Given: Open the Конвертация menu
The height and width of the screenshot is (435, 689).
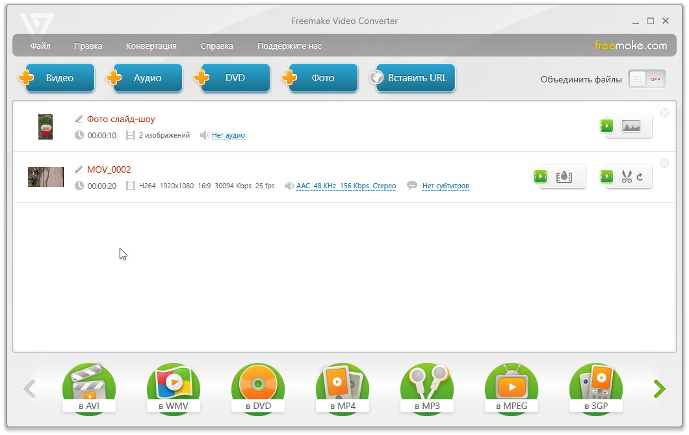Looking at the screenshot, I should [151, 45].
